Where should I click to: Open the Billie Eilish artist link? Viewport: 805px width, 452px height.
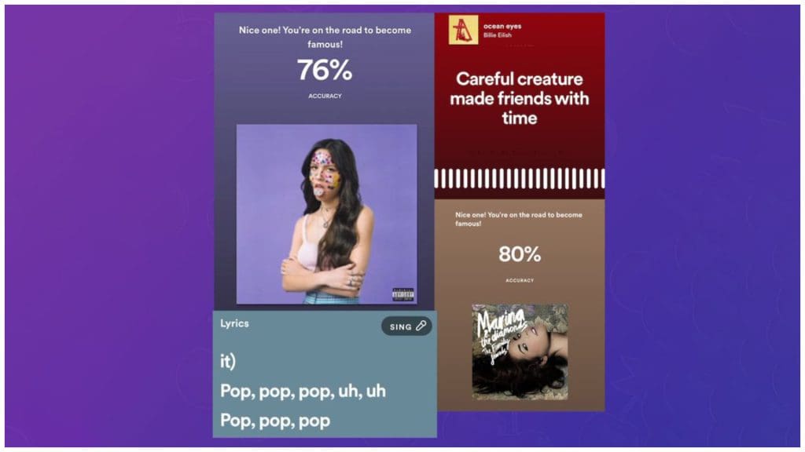point(497,35)
